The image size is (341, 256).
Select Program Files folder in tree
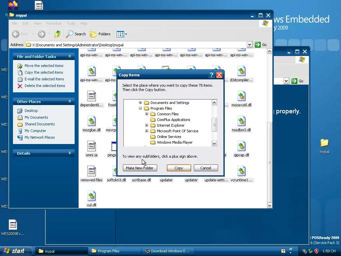[161, 108]
